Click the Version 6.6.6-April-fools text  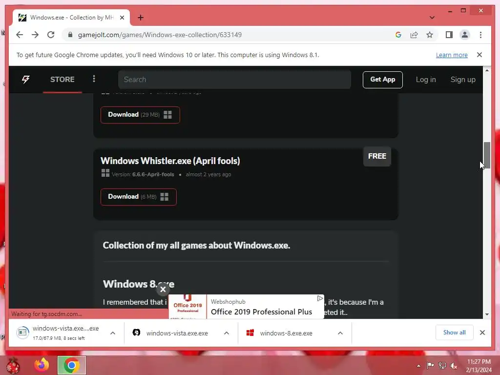click(x=143, y=174)
